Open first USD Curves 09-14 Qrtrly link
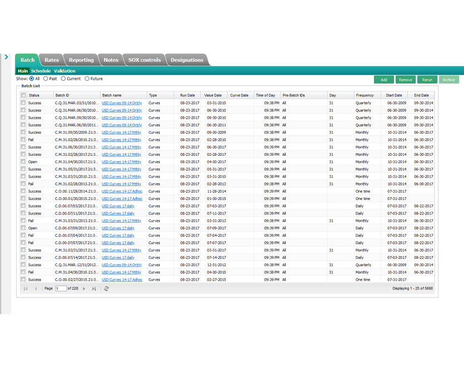Viewport: 464px width, 367px height. coord(121,103)
